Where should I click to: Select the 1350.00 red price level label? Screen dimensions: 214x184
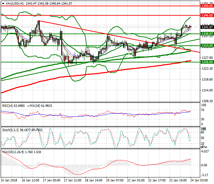[207, 6]
